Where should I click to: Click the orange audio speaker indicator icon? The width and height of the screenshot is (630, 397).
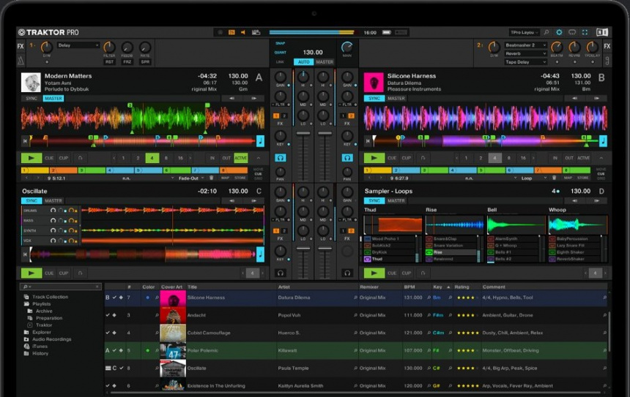(x=242, y=32)
